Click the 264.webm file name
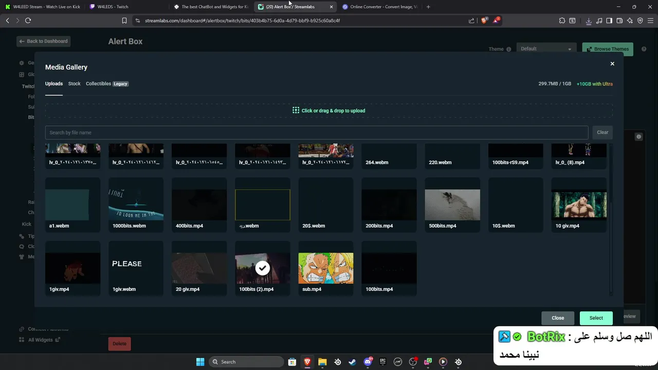The width and height of the screenshot is (658, 370). pyautogui.click(x=377, y=162)
